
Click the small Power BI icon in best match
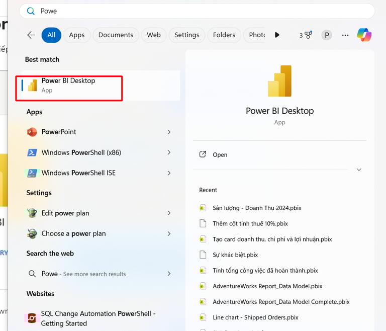pos(33,85)
